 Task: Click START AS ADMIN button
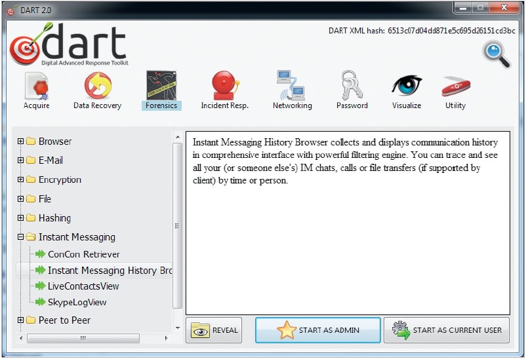[x=317, y=330]
